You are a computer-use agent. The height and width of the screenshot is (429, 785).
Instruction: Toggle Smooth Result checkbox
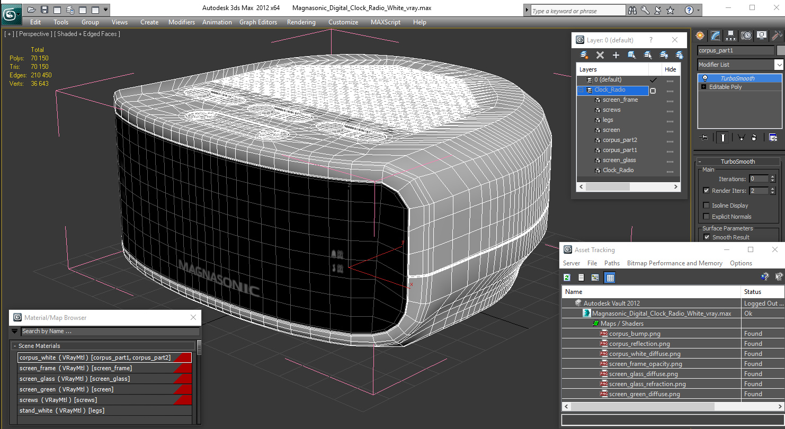[706, 237]
